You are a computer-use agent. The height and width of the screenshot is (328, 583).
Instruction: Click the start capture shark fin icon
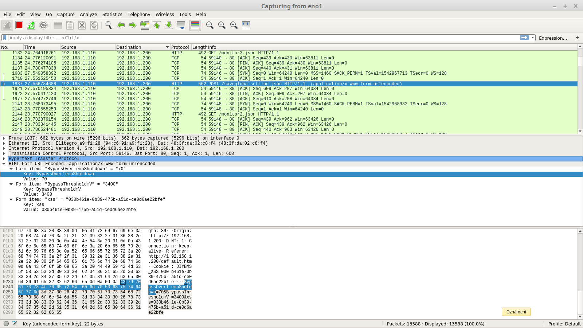7,25
